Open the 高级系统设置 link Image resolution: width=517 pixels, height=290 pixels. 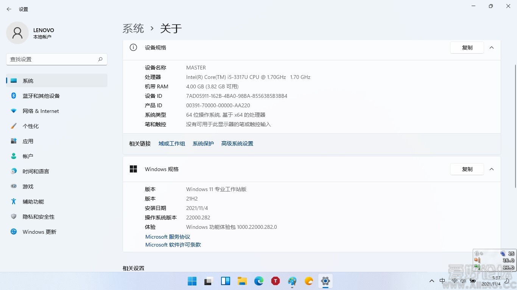coord(237,143)
